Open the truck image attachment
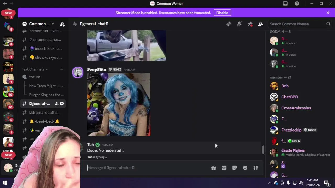Image resolution: width=335 pixels, height=188 pixels. coord(127,45)
